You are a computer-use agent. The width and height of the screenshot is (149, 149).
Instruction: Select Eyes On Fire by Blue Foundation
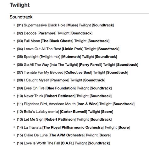pos(64,88)
